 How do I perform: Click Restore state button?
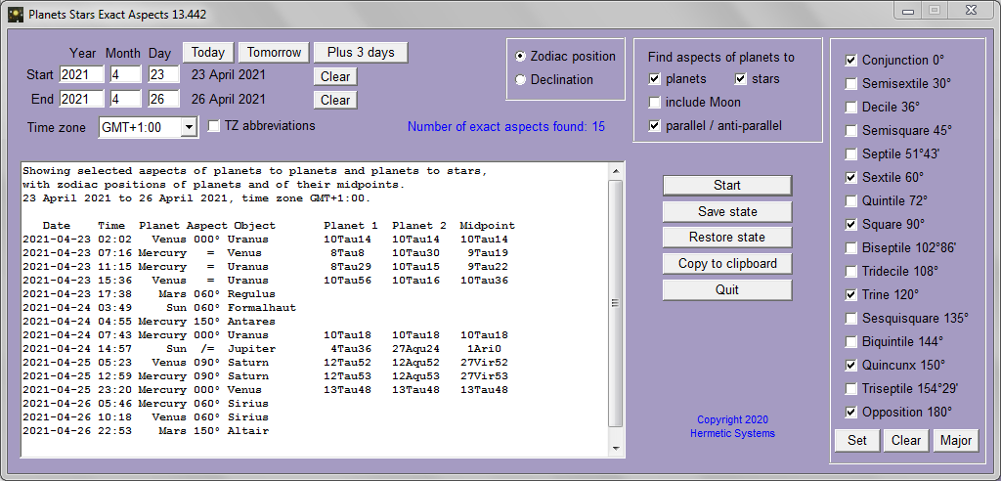click(x=727, y=237)
